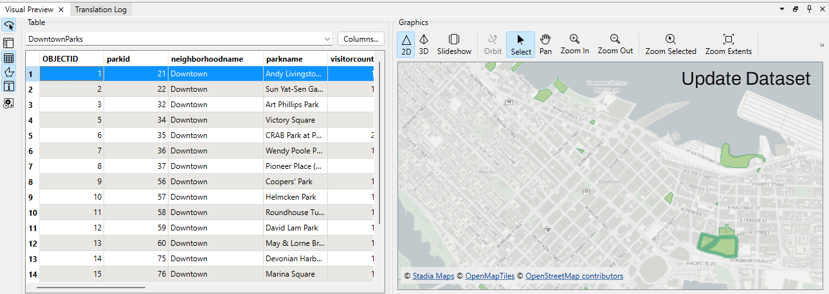
Task: Click parkid cell with value 60
Action: 136,243
